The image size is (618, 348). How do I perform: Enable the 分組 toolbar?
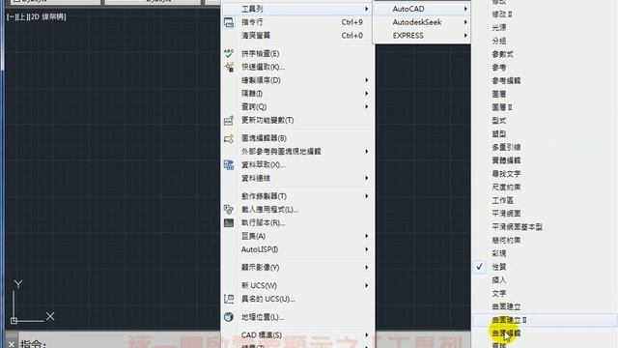pos(498,41)
